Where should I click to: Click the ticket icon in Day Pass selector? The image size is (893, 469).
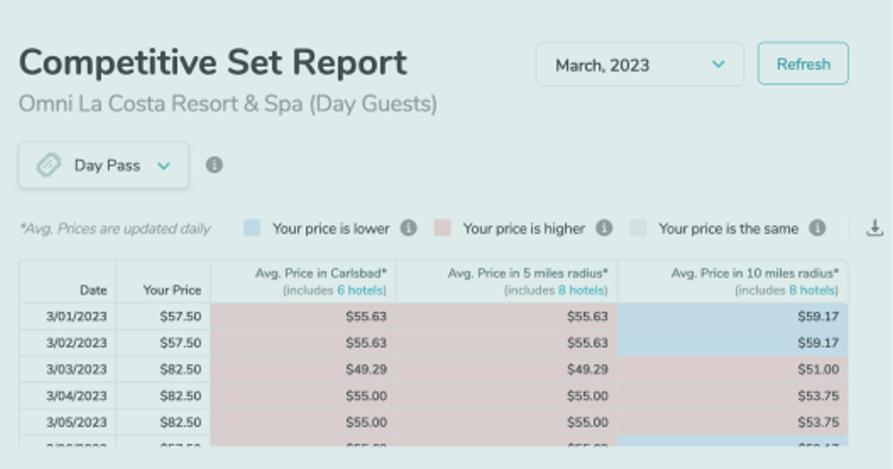tap(49, 165)
